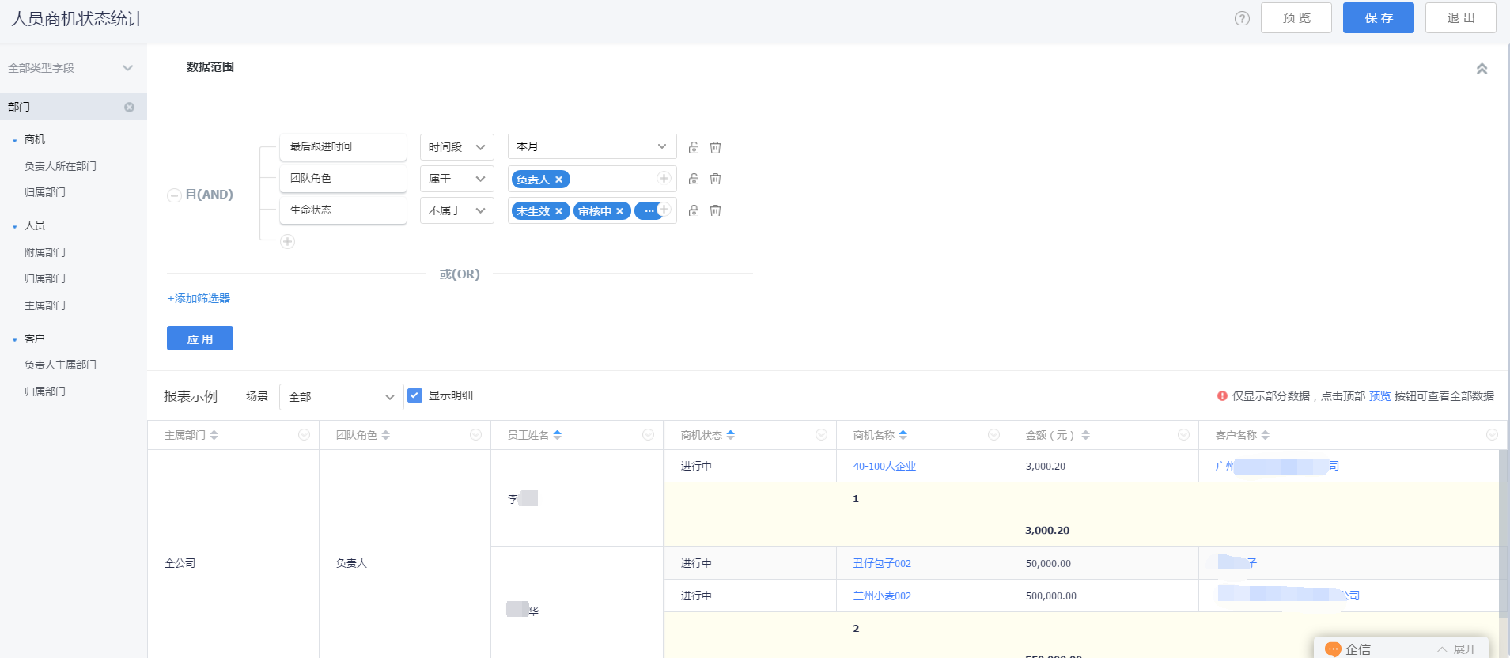This screenshot has height=658, width=1510.
Task: Collapse the 人员 tree group
Action: [14, 226]
